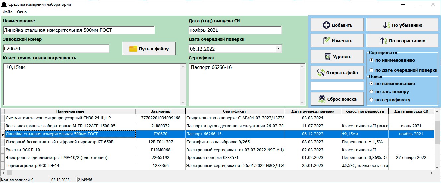Image resolution: width=441 pixels, height=183 pixels.
Task: Click the plus icon on Добавить button
Action: coord(326,25)
